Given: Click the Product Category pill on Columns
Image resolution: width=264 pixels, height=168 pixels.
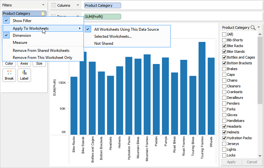Looking at the screenshot, I should (103, 5).
